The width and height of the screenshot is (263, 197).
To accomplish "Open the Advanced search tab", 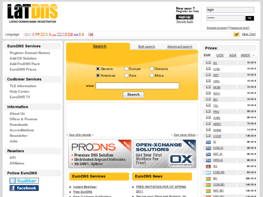I will pos(180,47).
